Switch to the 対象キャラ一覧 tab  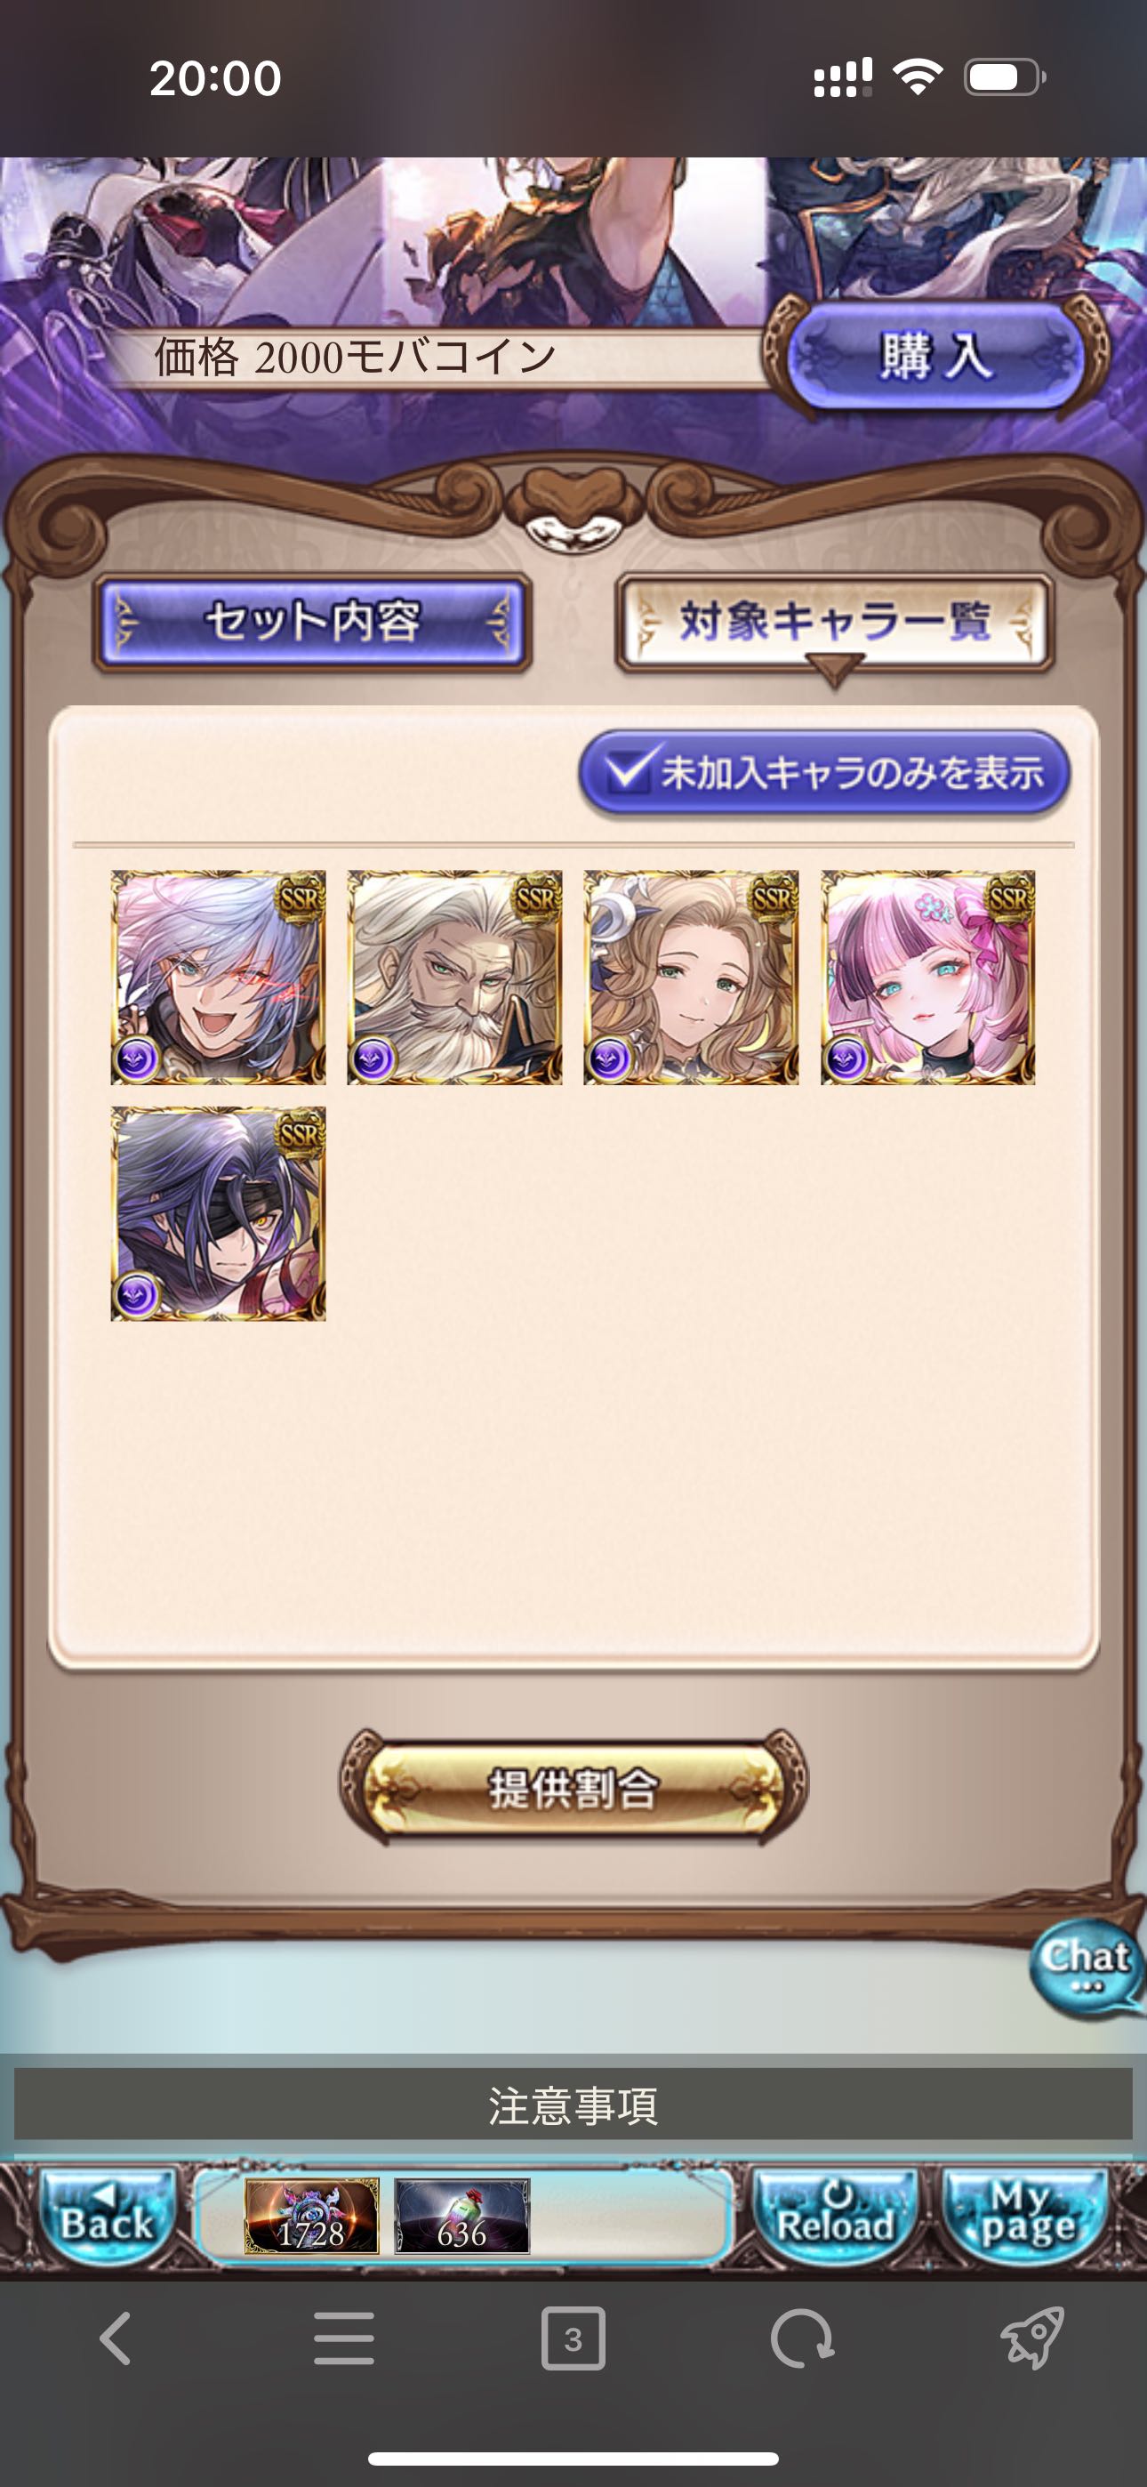[834, 622]
